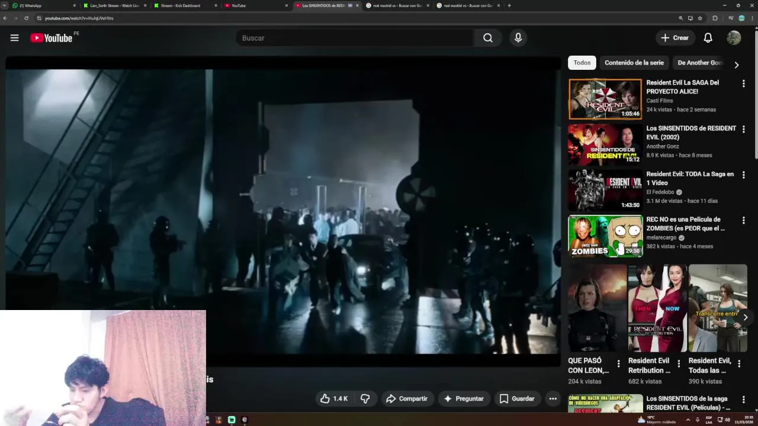
Task: Open a new browser tab
Action: (509, 5)
